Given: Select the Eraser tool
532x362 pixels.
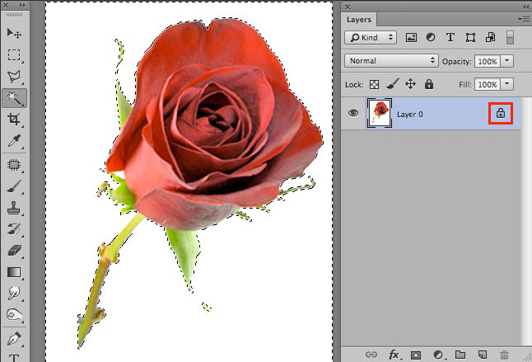Looking at the screenshot, I should pos(14,250).
